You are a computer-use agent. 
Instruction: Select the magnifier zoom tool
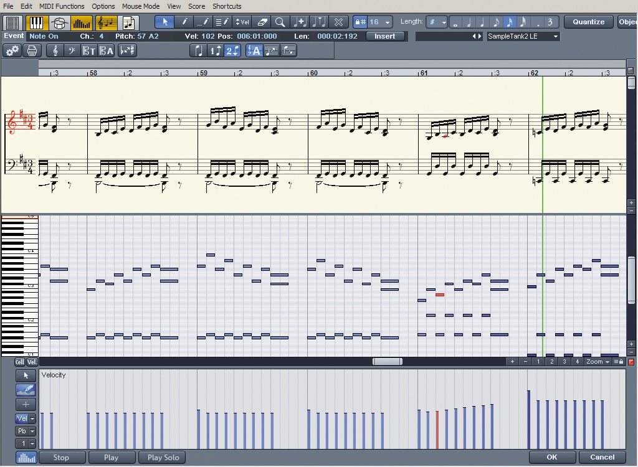pos(280,22)
